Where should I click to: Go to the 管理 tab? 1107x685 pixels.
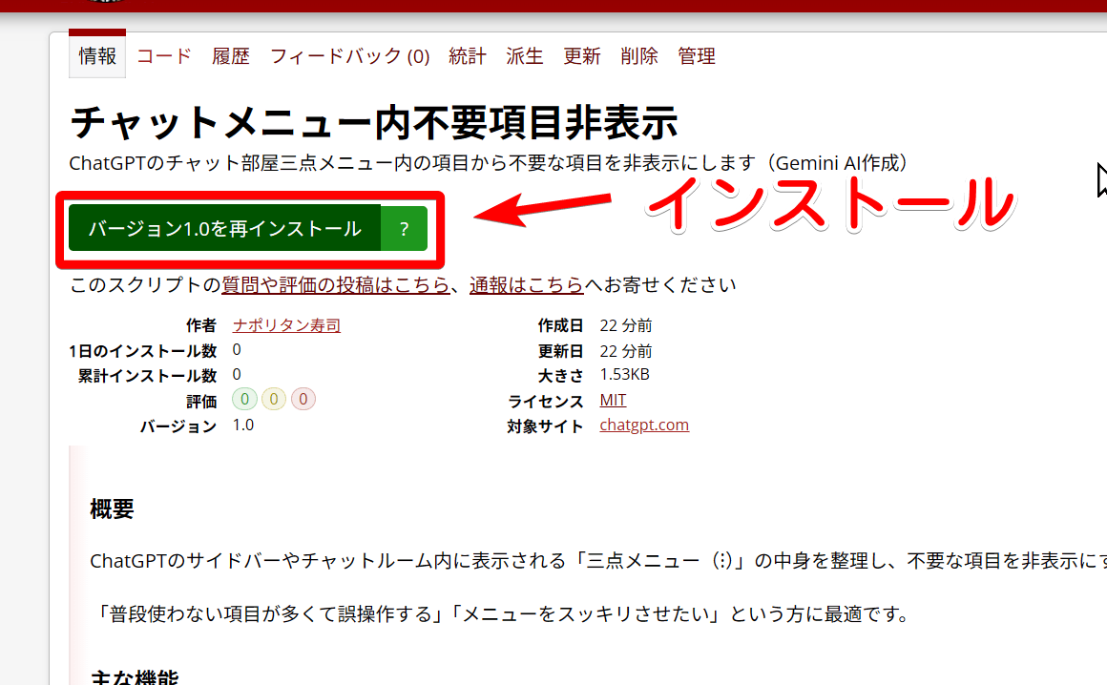click(x=697, y=56)
